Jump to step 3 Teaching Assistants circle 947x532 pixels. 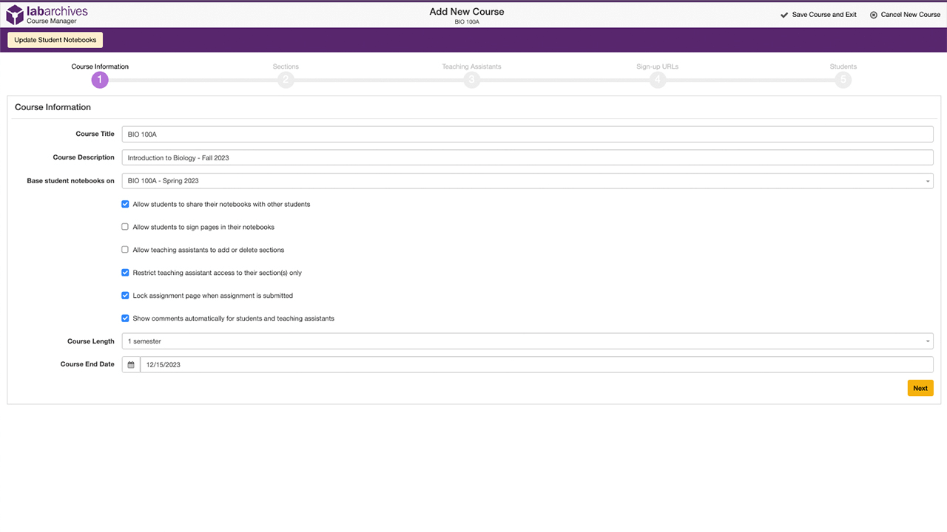coord(471,80)
